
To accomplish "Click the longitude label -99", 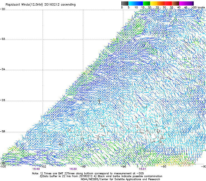I will pos(83,167).
